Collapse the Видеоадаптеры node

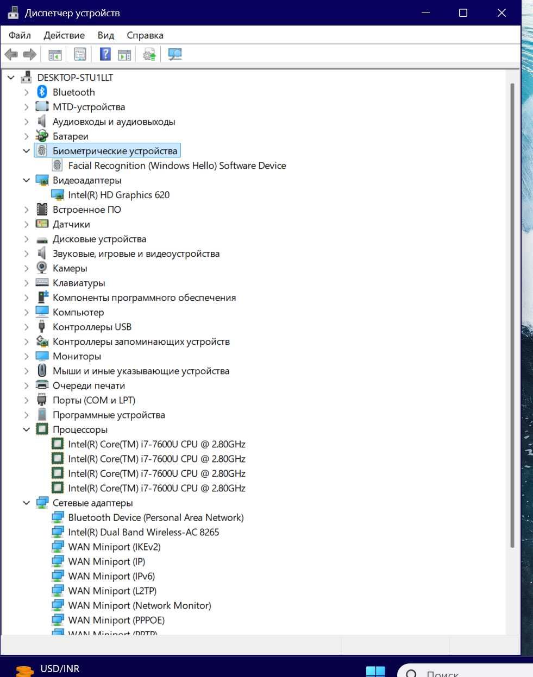[x=26, y=180]
